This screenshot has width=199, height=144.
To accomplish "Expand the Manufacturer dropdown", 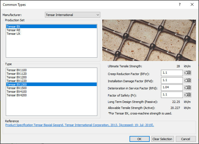I will (72, 15).
